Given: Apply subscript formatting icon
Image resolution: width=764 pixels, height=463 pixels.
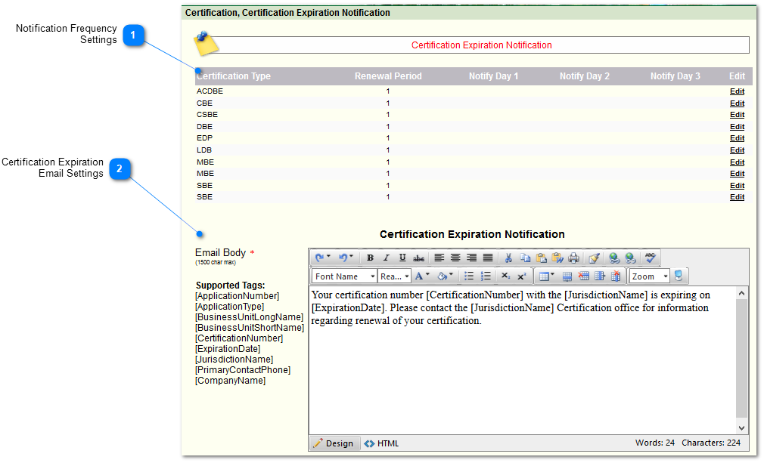Looking at the screenshot, I should point(505,276).
